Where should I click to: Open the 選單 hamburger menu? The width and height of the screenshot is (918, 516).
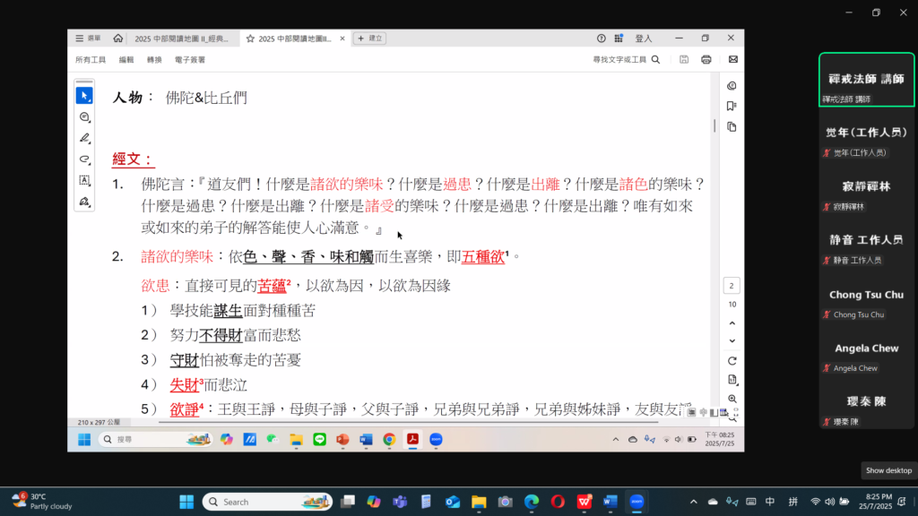pyautogui.click(x=88, y=39)
